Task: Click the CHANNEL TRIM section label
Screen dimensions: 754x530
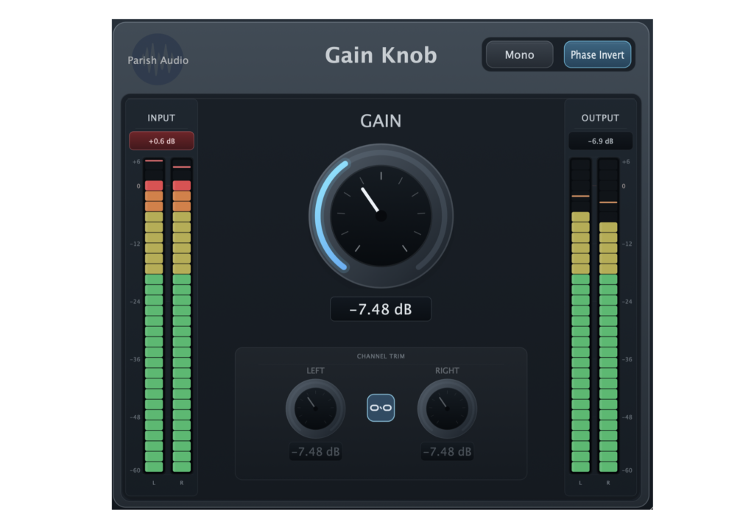Action: click(381, 356)
